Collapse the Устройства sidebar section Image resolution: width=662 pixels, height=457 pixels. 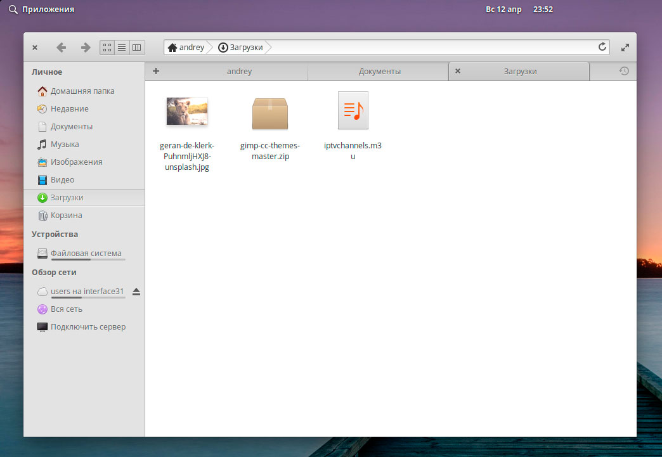pyautogui.click(x=55, y=235)
